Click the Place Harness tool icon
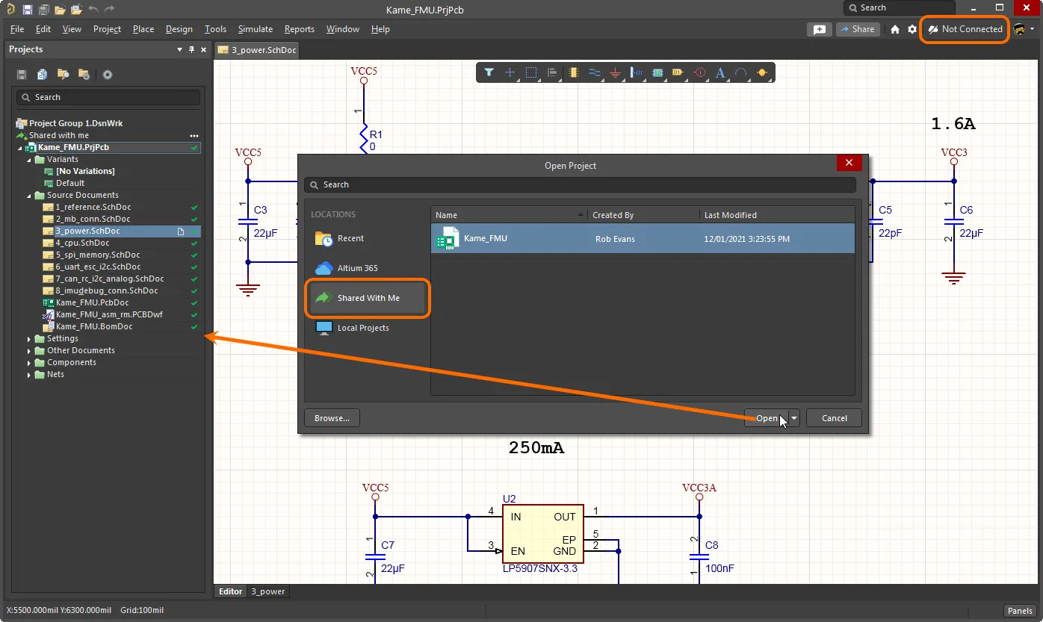Image resolution: width=1043 pixels, height=622 pixels. point(637,72)
